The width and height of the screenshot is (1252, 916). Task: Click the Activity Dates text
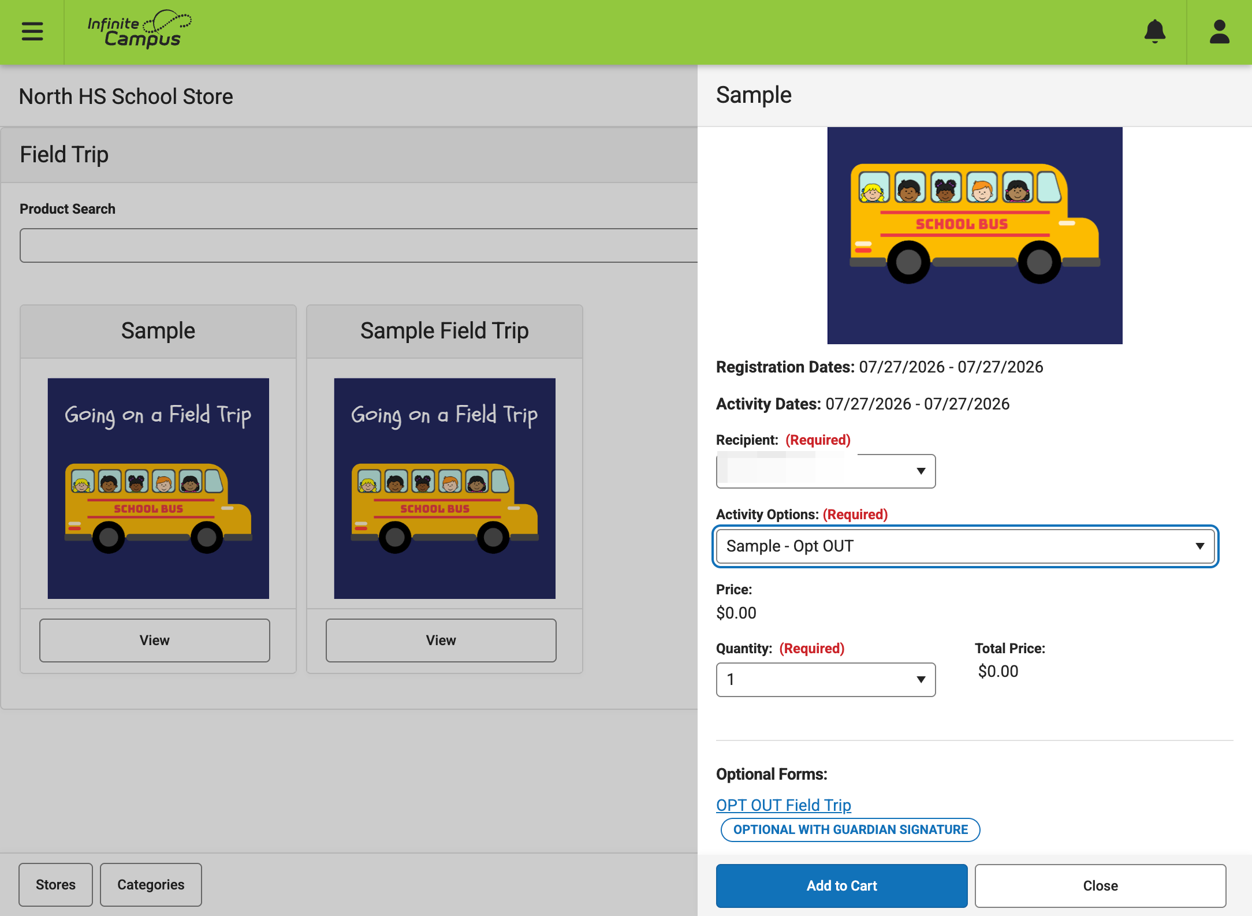pos(863,404)
